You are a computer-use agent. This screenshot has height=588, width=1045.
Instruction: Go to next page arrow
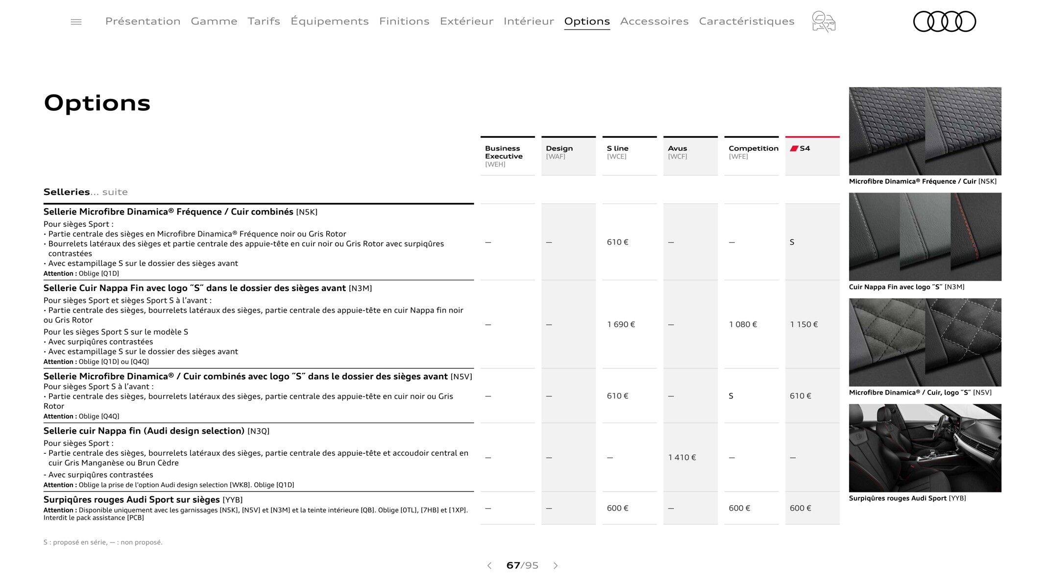click(x=556, y=565)
